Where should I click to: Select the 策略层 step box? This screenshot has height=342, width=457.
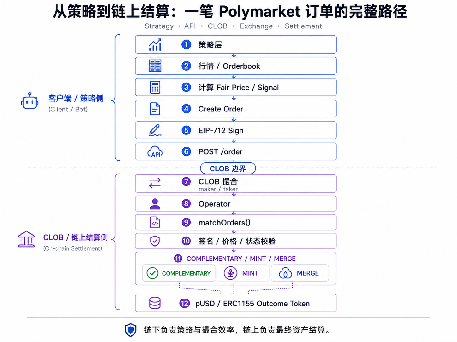[x=236, y=44]
